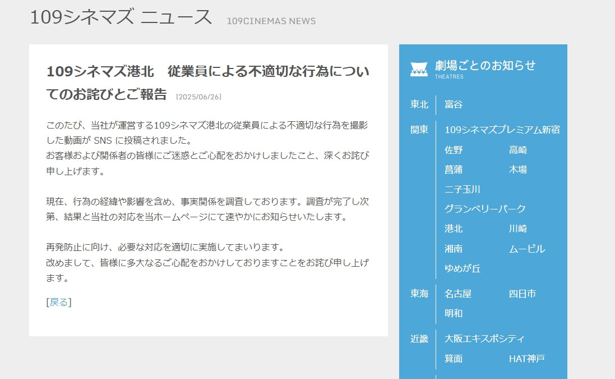This screenshot has height=379, width=615.
Task: Open the 菖蒲 theater page
Action: coord(454,170)
